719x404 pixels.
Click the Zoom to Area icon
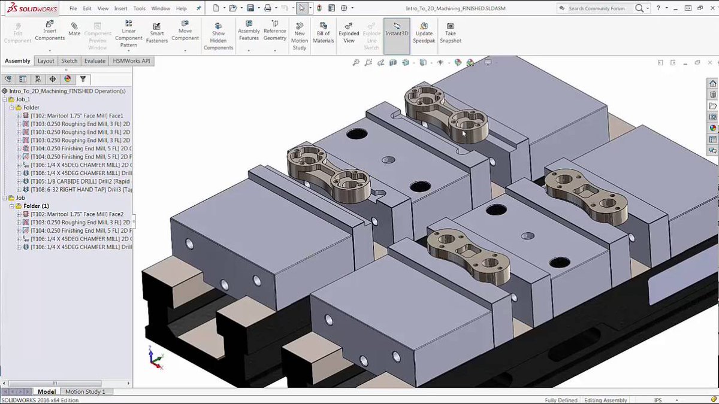[368, 62]
